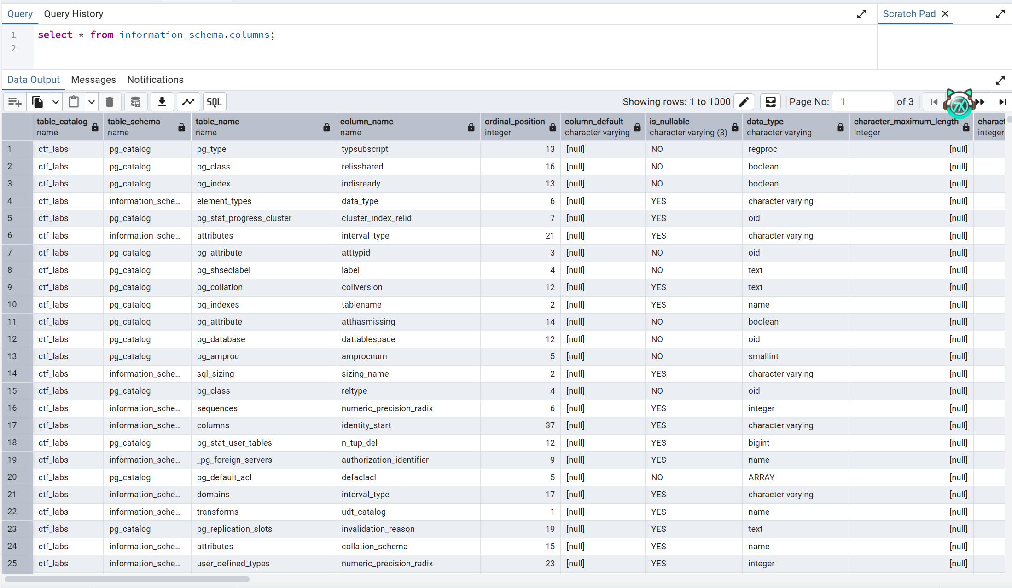The width and height of the screenshot is (1012, 588).
Task: Open the Messages tab
Action: point(93,80)
